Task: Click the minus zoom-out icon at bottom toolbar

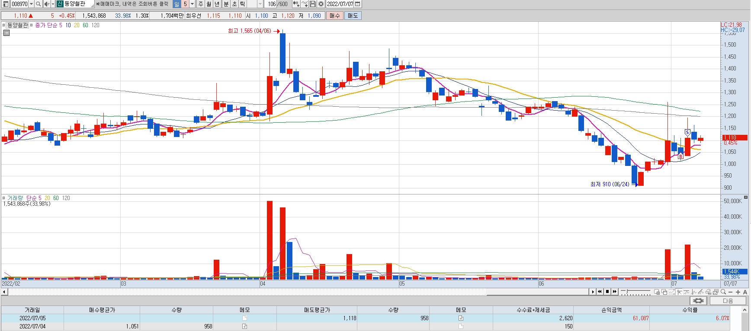Action: (731, 292)
